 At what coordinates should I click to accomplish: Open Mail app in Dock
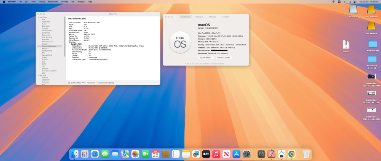pyautogui.click(x=115, y=154)
